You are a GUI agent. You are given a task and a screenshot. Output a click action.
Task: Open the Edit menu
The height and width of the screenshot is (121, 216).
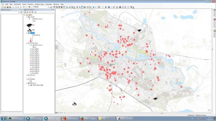pyautogui.click(x=7, y=4)
